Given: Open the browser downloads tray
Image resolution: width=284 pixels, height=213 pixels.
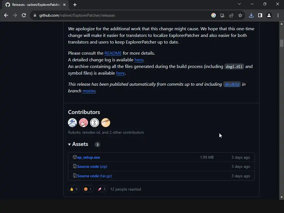Looking at the screenshot, I should [251, 16].
